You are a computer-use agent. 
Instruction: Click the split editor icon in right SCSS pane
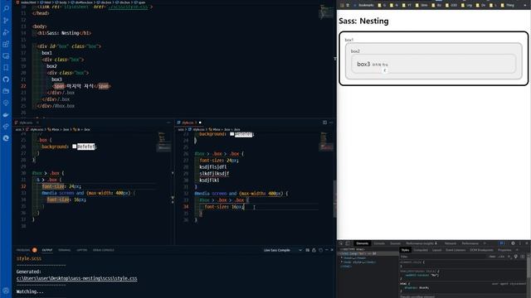324,123
